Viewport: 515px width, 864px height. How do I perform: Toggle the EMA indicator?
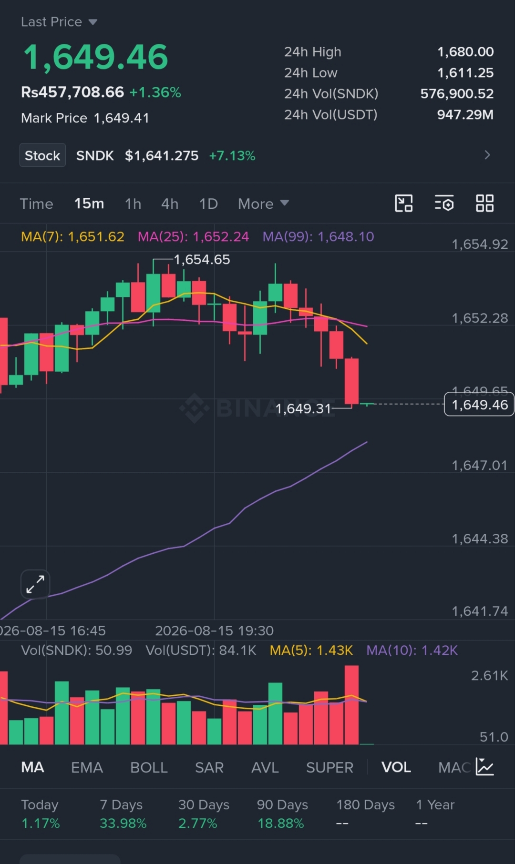pyautogui.click(x=87, y=767)
